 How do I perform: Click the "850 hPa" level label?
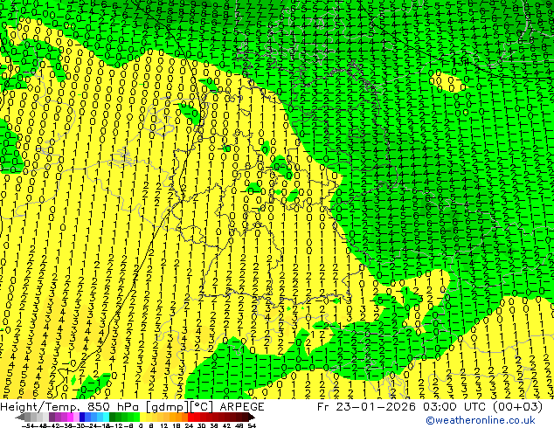click(113, 407)
